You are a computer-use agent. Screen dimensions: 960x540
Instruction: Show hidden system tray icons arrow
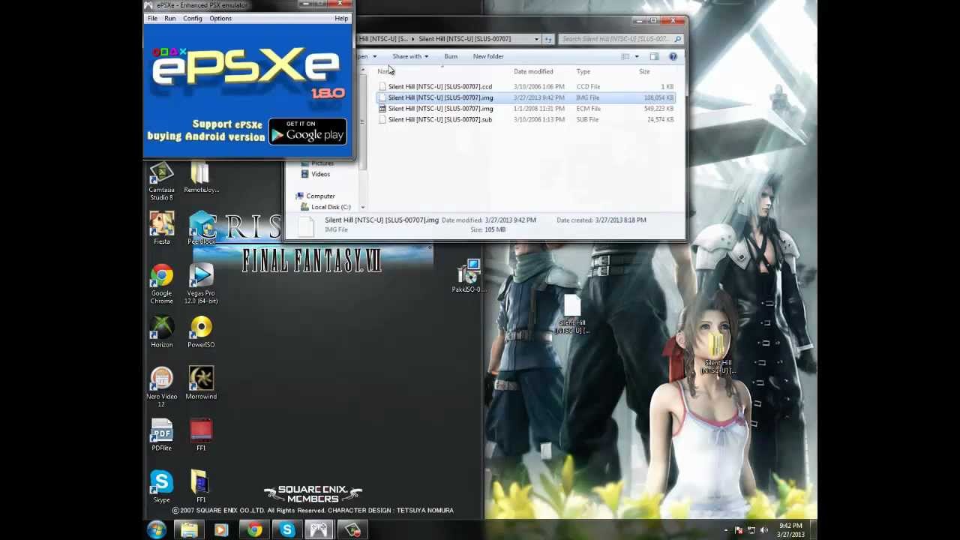pos(725,530)
